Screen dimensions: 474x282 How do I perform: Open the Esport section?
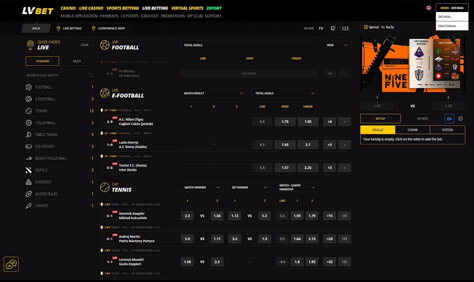pos(214,8)
